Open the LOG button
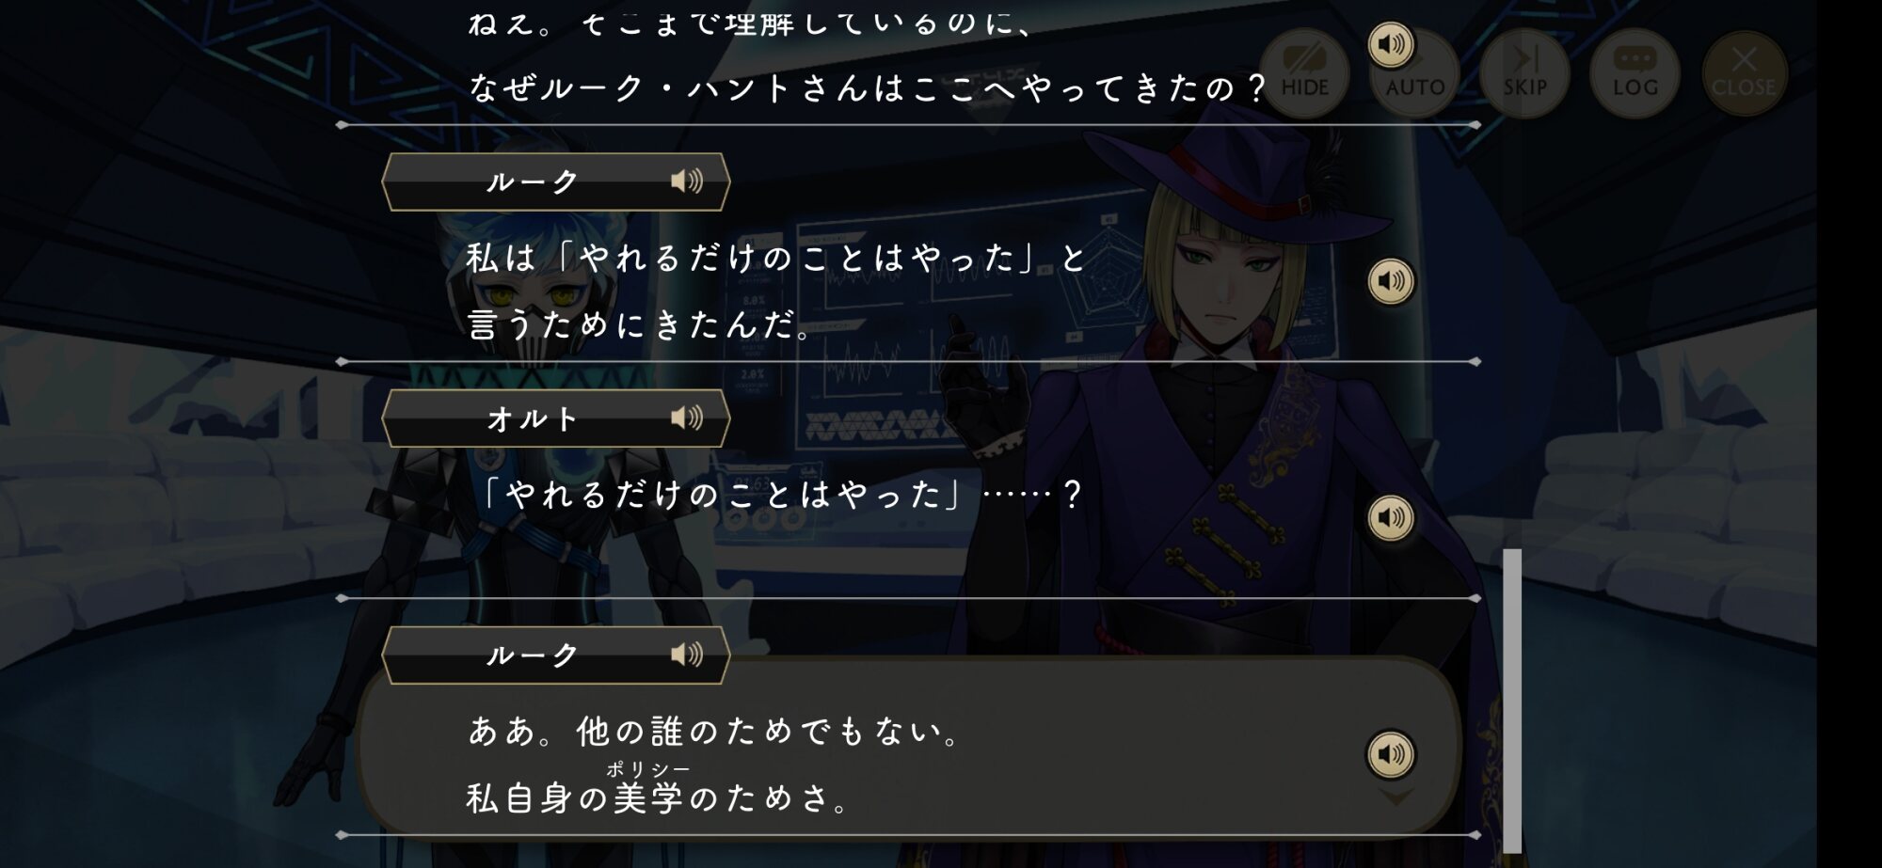The image size is (1882, 868). point(1635,73)
